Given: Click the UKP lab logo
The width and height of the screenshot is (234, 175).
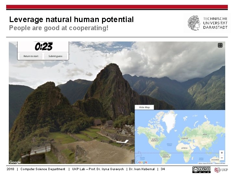Looking at the screenshot, I should coord(221,170).
